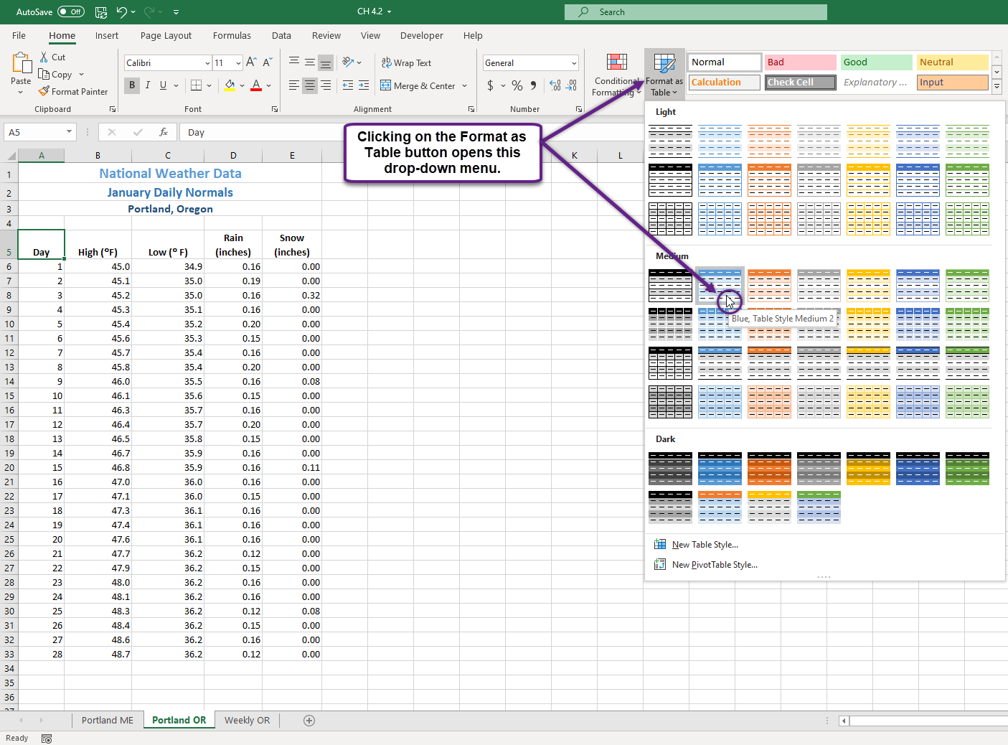
Task: Open the Font dialog launcher
Action: click(275, 109)
